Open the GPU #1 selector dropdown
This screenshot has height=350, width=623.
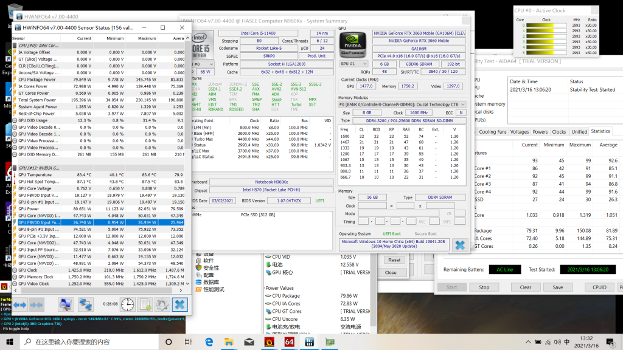(353, 63)
